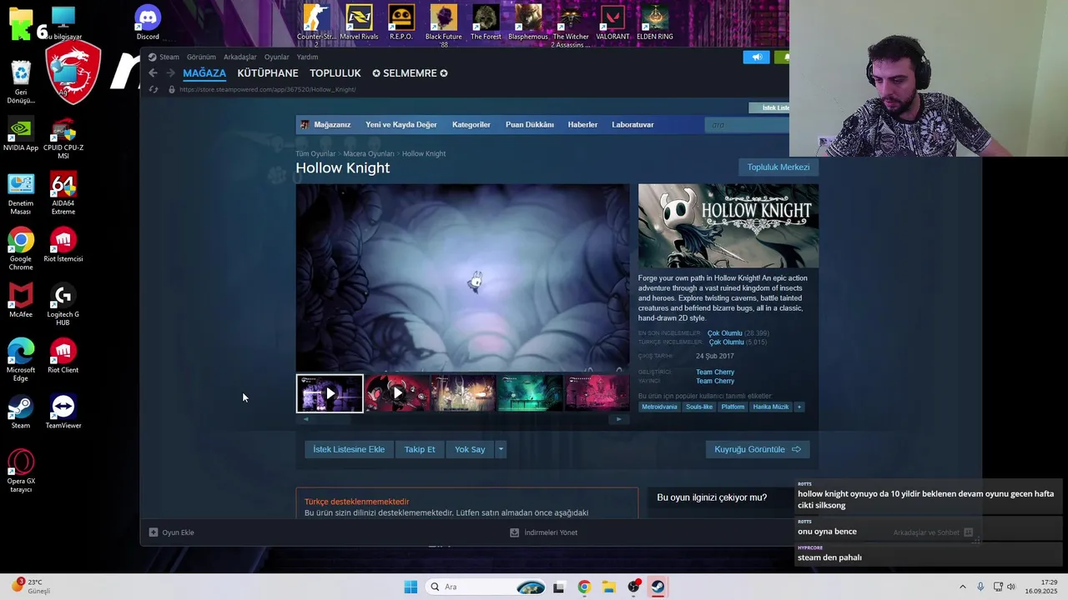Click Team Cherry developer link
1068x600 pixels.
[715, 372]
